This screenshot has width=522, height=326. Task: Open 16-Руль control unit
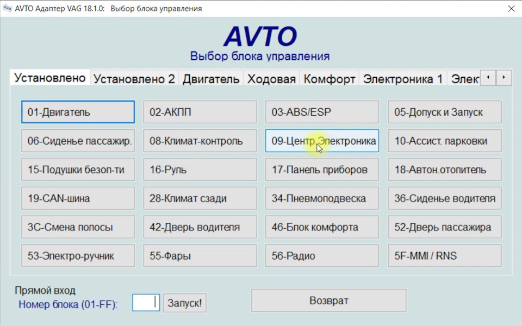pos(200,170)
